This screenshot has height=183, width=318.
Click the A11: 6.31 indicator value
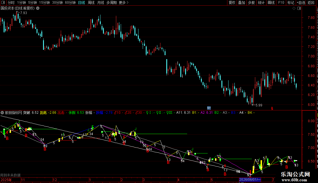point(183,113)
